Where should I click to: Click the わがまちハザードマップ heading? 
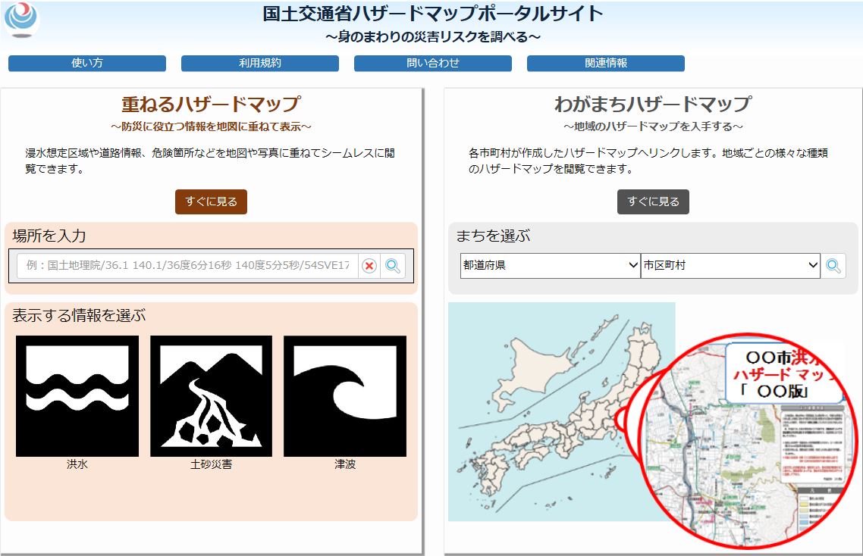[x=653, y=104]
